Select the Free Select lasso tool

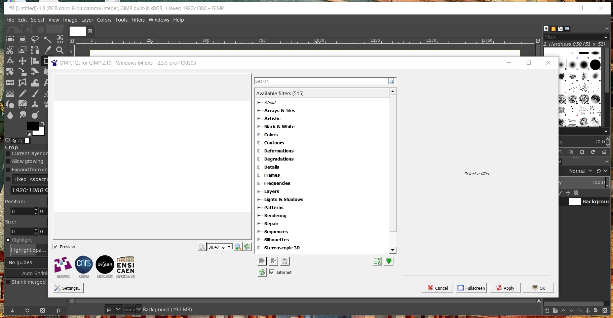(x=35, y=40)
